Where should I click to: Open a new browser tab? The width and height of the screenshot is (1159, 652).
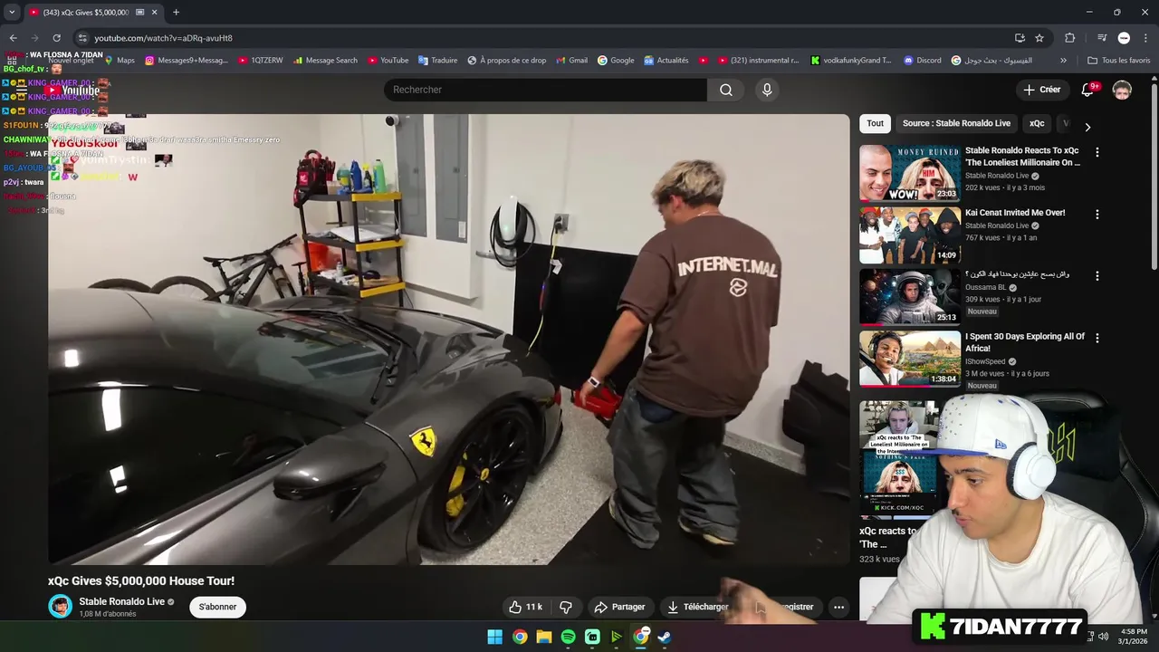(176, 12)
